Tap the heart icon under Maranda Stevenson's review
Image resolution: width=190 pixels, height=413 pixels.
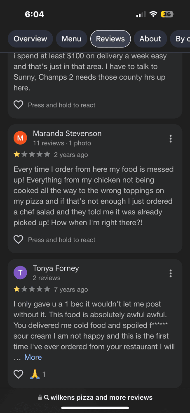coord(19,240)
